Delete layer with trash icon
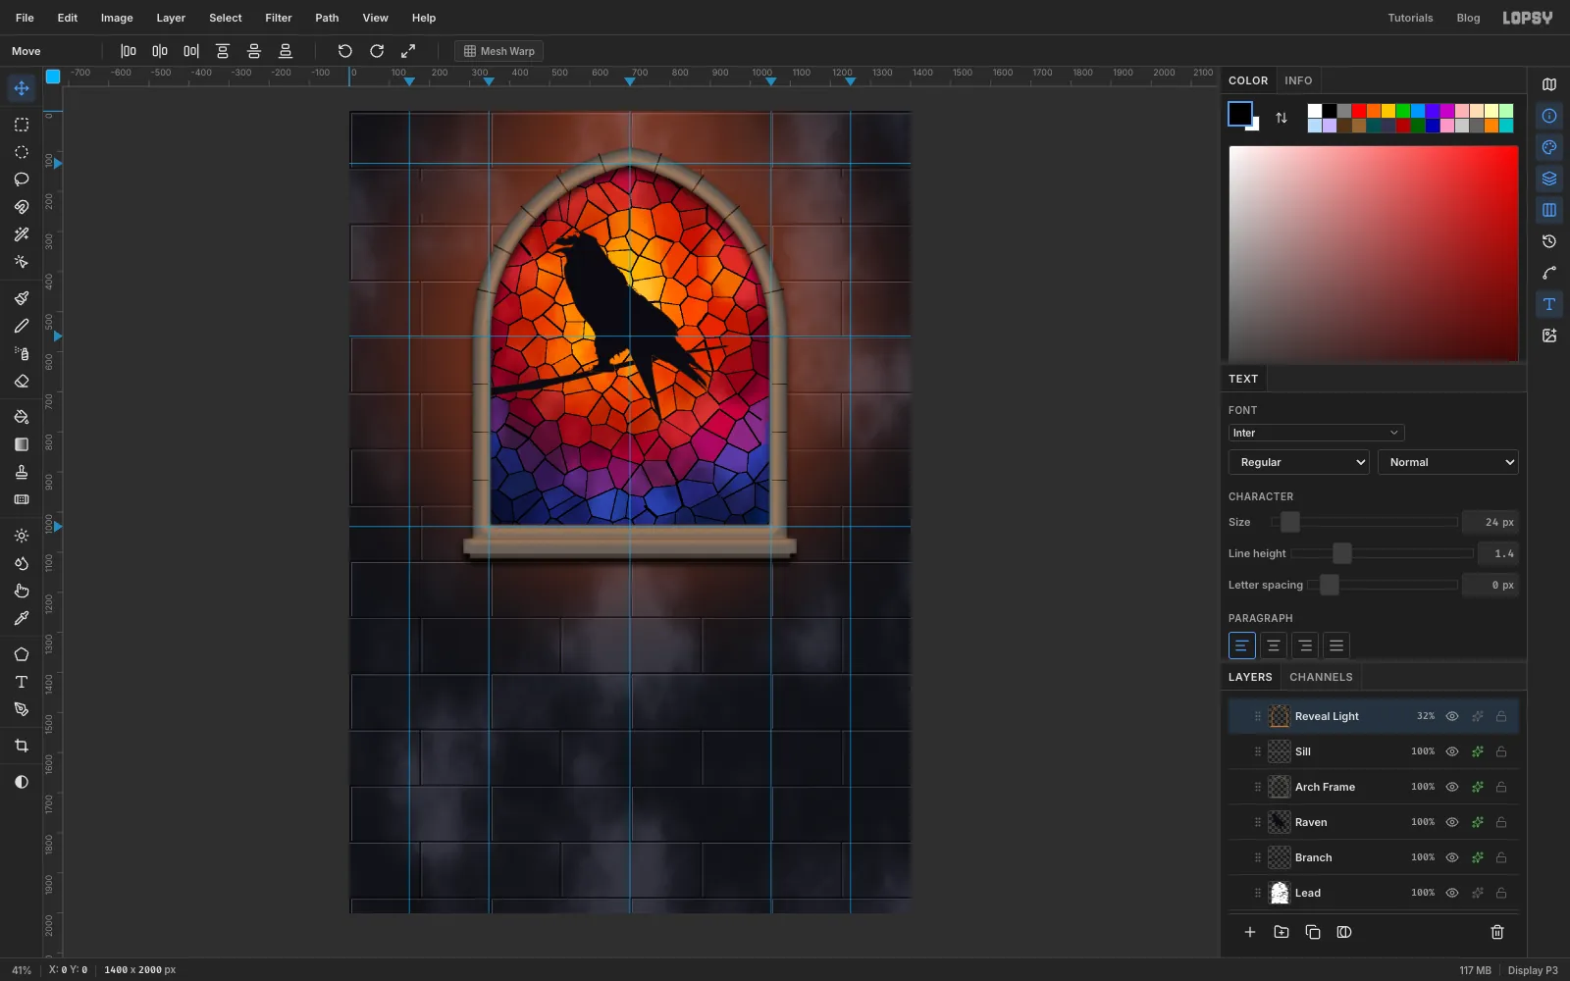This screenshot has width=1570, height=981. tap(1497, 932)
